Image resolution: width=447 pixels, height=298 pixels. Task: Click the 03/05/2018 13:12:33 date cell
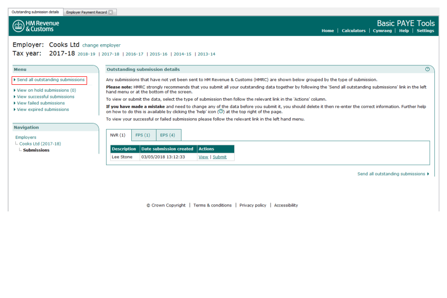168,157
